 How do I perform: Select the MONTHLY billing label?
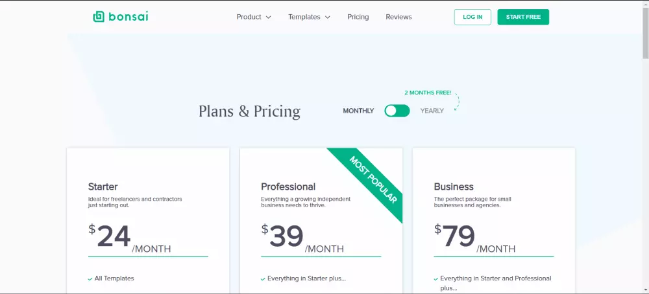click(x=358, y=111)
